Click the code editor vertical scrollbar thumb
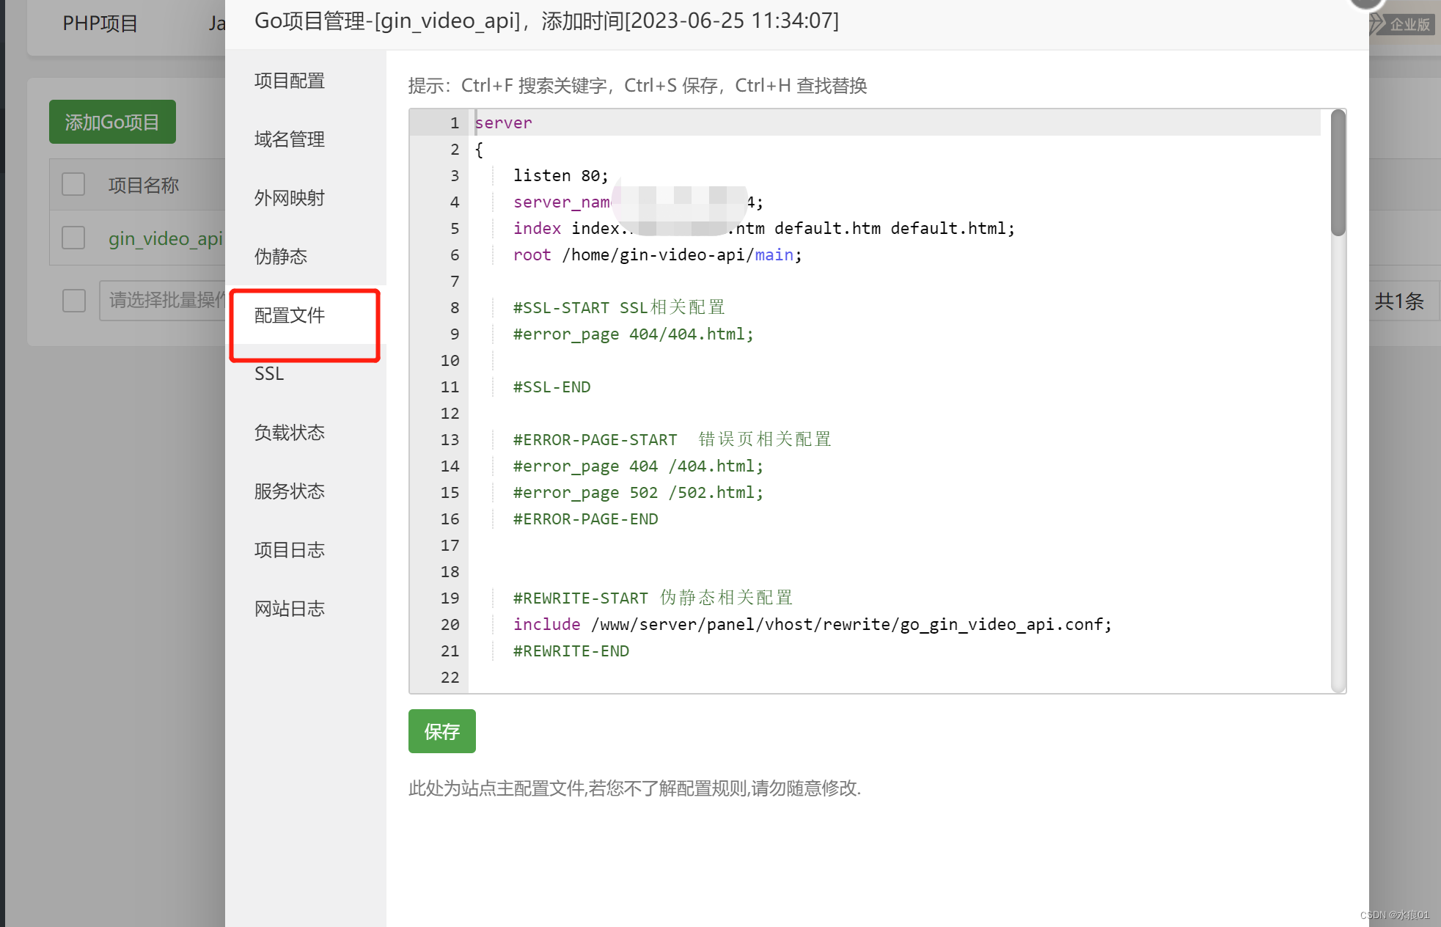Image resolution: width=1441 pixels, height=927 pixels. (x=1338, y=172)
